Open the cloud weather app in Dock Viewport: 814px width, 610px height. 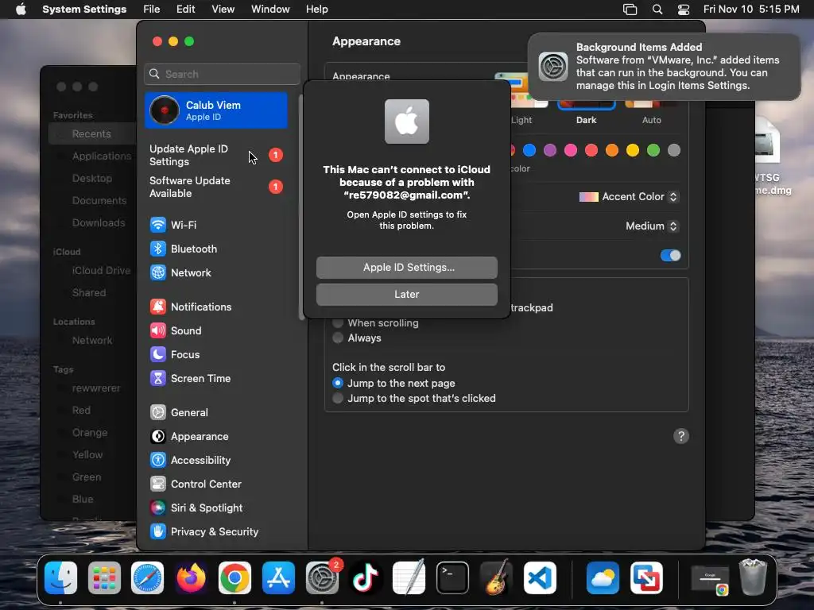603,578
